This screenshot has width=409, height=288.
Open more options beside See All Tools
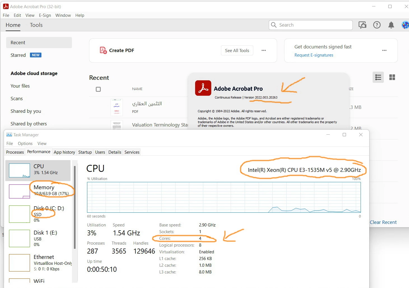[264, 50]
